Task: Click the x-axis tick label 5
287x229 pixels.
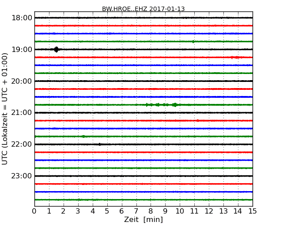Action: tap(107, 211)
